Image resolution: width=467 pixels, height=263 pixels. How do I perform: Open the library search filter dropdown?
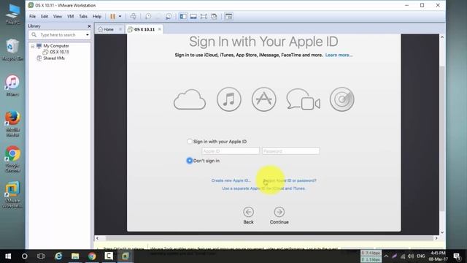[x=88, y=35]
